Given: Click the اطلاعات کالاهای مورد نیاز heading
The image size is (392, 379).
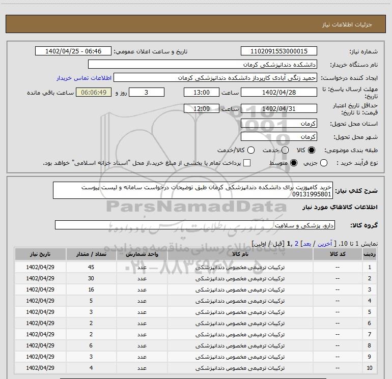Looking at the screenshot, I should point(340,207).
